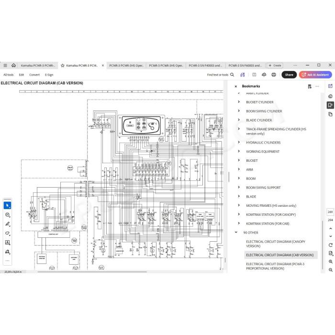335x335 pixels.
Task: Go to previous page arrow
Action: [331, 228]
